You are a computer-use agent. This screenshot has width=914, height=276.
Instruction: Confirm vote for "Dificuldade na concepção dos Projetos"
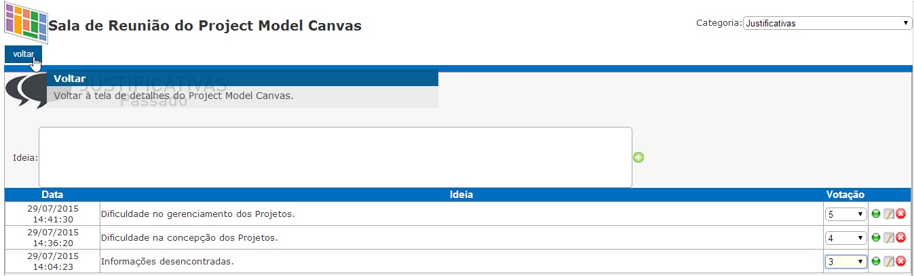coord(876,237)
